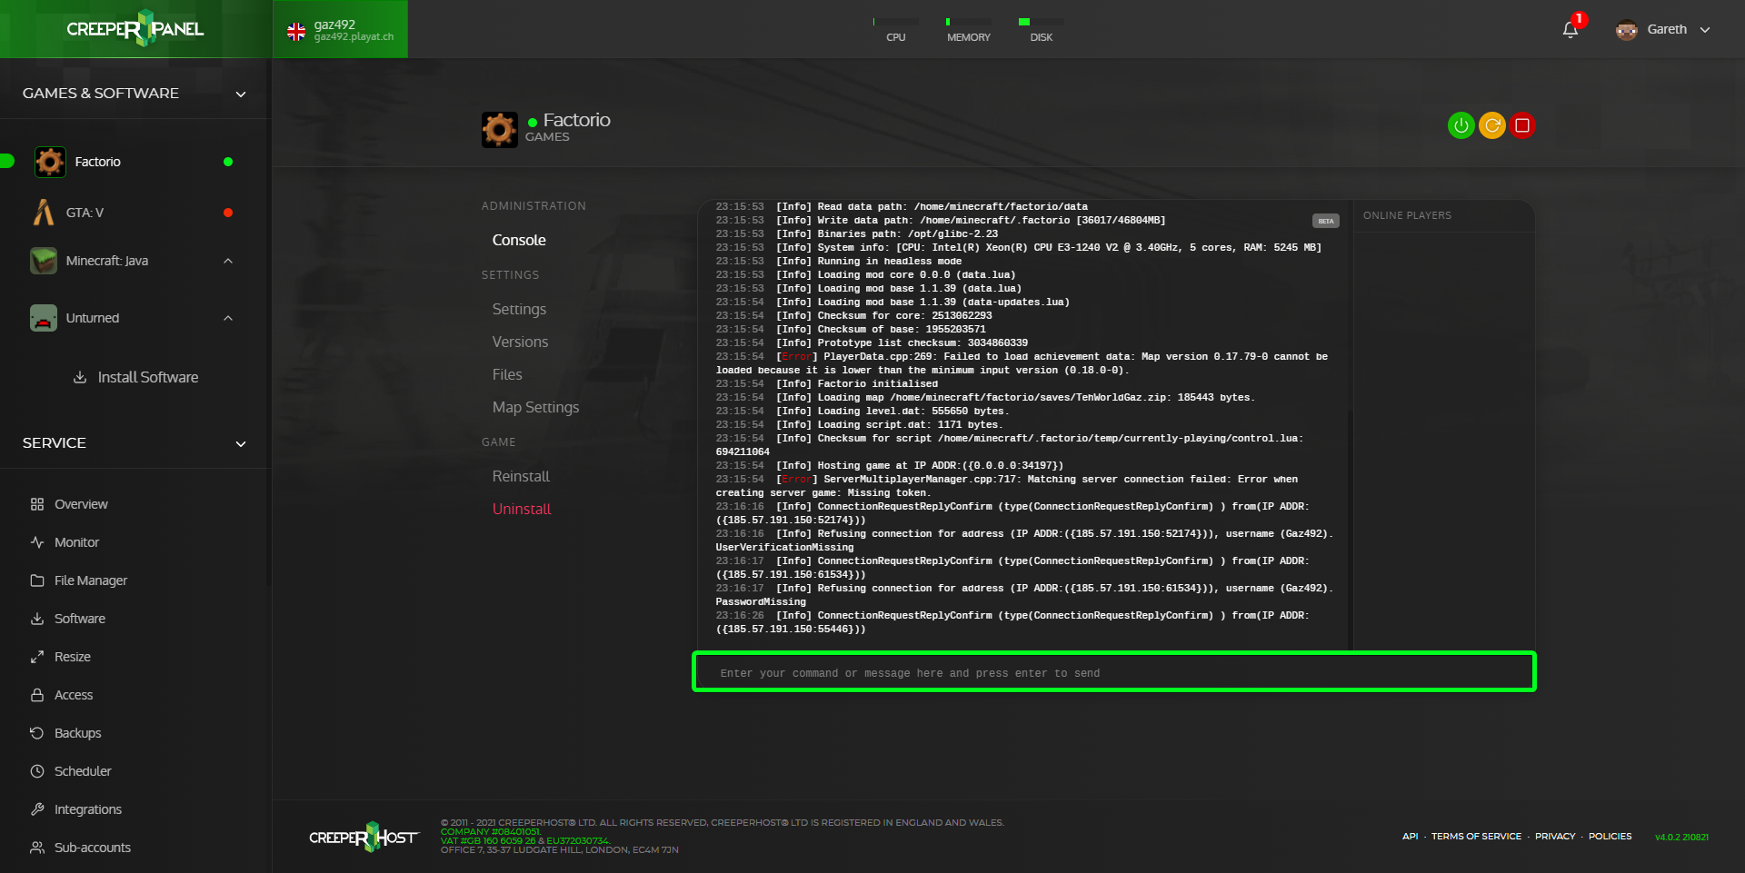The width and height of the screenshot is (1745, 873).
Task: Click the Access lock icon
Action: tap(37, 695)
